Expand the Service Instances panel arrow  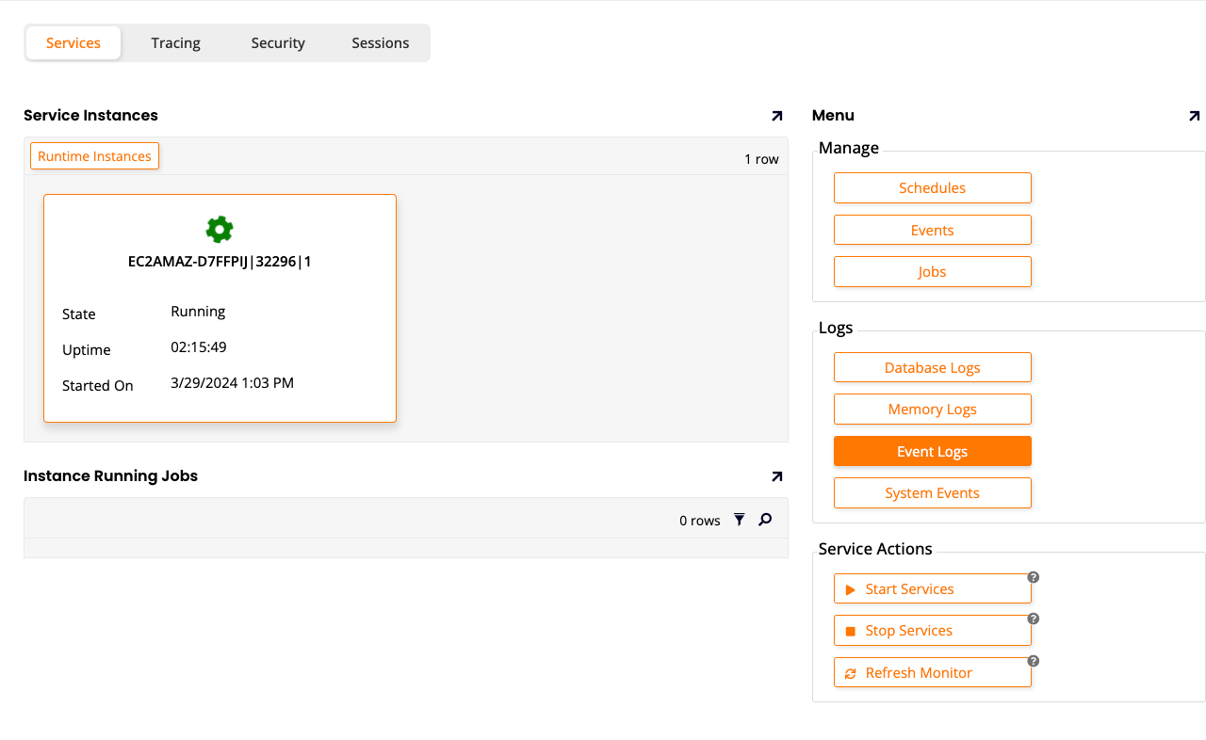pyautogui.click(x=776, y=116)
